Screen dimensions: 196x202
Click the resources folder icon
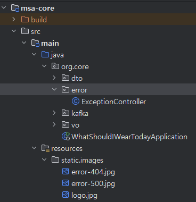coord(45,148)
